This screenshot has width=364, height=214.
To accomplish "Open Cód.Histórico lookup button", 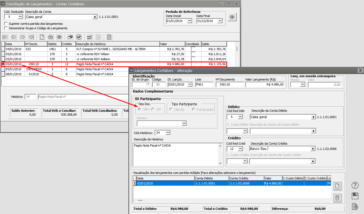I will pos(167,133).
